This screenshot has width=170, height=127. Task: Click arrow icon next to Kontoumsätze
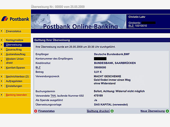point(2,40)
